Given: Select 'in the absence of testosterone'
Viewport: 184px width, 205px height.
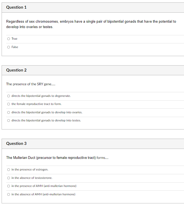Looking at the screenshot, I should pyautogui.click(x=9, y=178).
